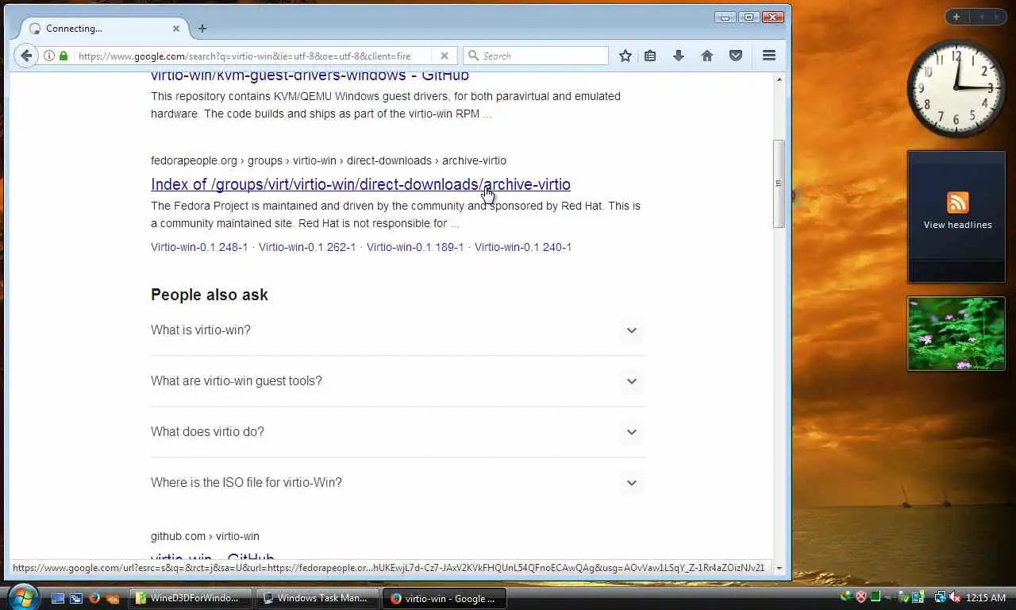Click the flower slideshow gadget thumbnail
Screen dimensions: 1016x610
tap(956, 334)
